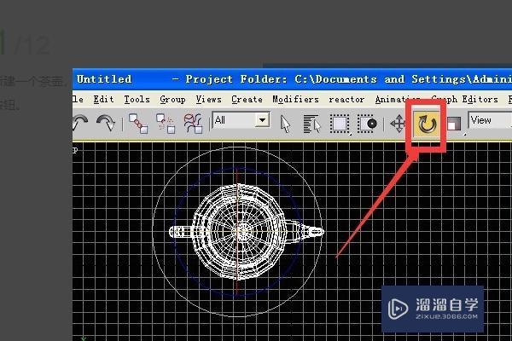This screenshot has height=341, width=512.
Task: Activate the Select and Rotate tool
Action: tap(428, 124)
